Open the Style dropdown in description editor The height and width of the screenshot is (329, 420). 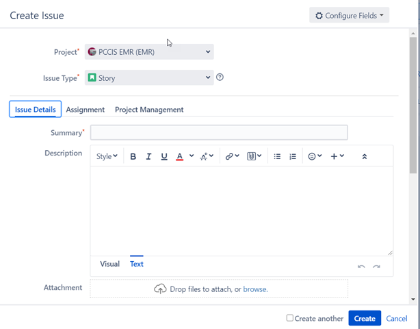pos(107,156)
